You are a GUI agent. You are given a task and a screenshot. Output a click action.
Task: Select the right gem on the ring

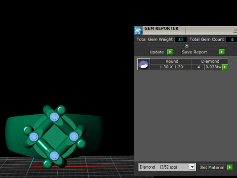click(74, 136)
